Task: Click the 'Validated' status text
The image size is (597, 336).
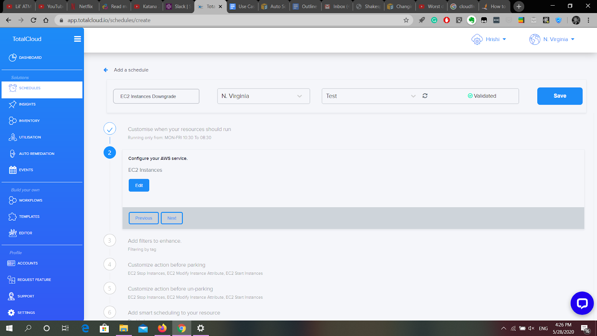Action: (x=485, y=96)
